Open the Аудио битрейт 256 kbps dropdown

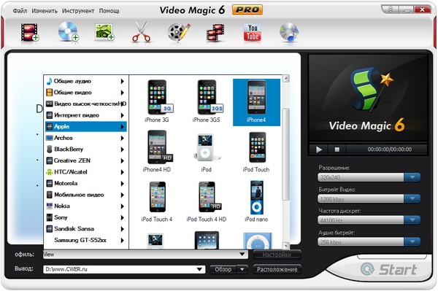412,241
